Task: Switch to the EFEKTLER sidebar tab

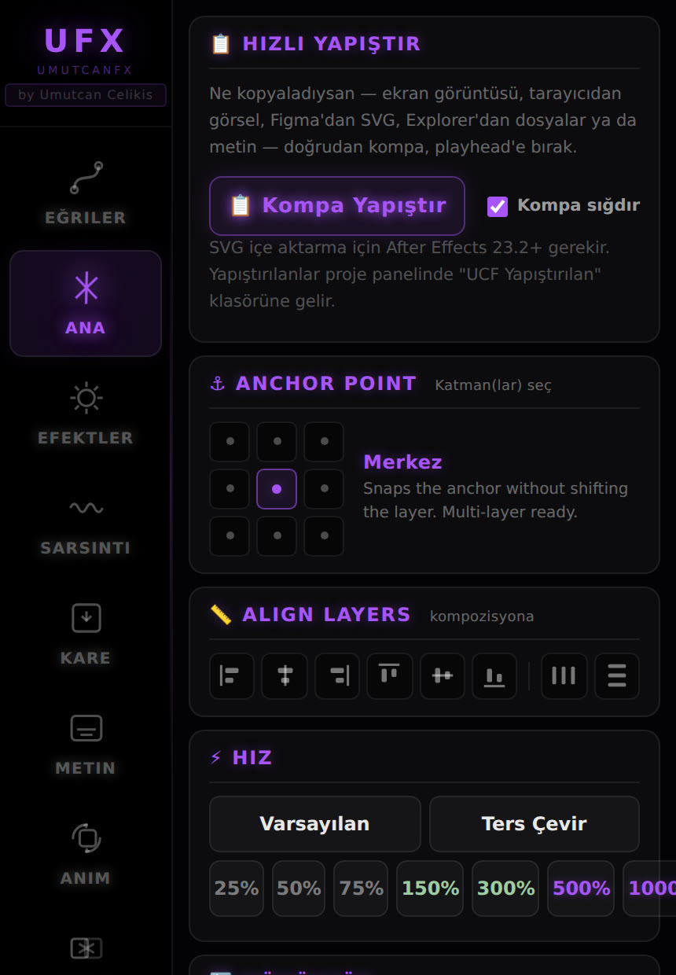Action: (86, 414)
